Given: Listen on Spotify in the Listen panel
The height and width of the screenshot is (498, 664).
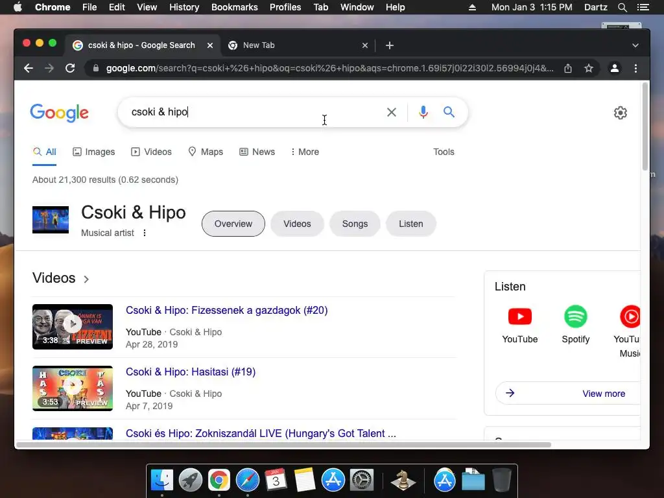Looking at the screenshot, I should [576, 325].
